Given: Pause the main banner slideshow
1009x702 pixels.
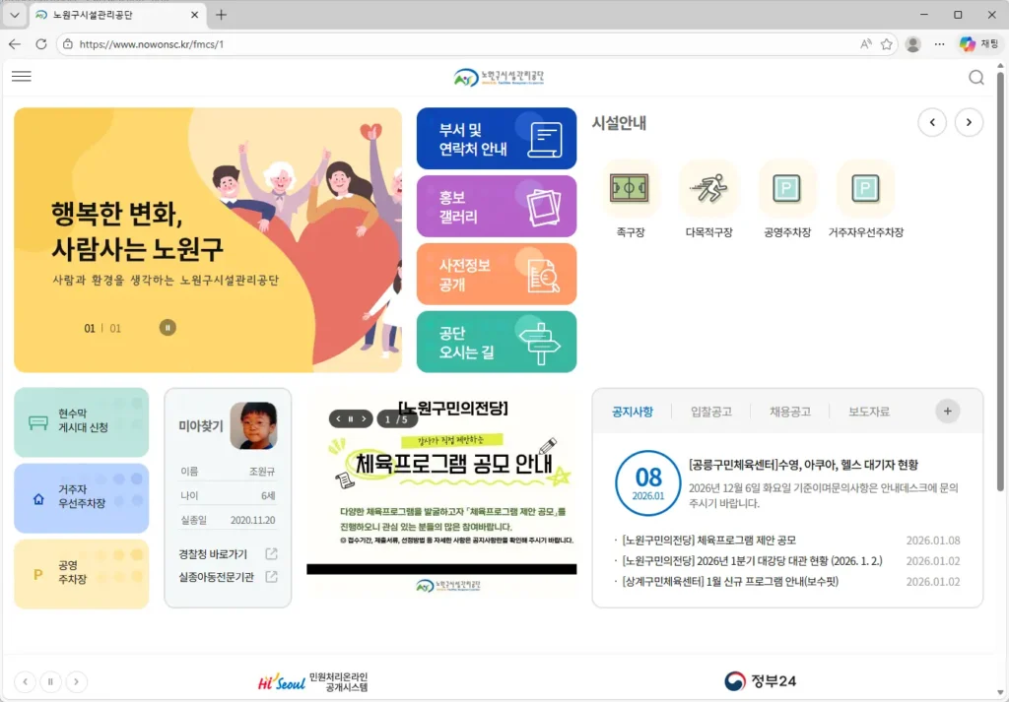Looking at the screenshot, I should [167, 327].
